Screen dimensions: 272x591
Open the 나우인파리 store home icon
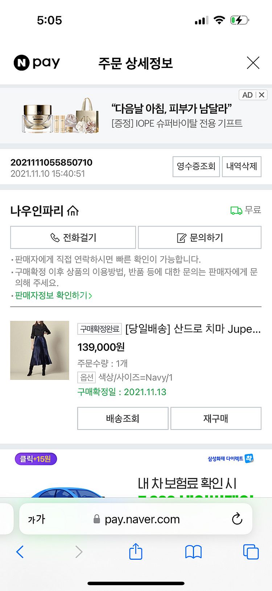73,211
